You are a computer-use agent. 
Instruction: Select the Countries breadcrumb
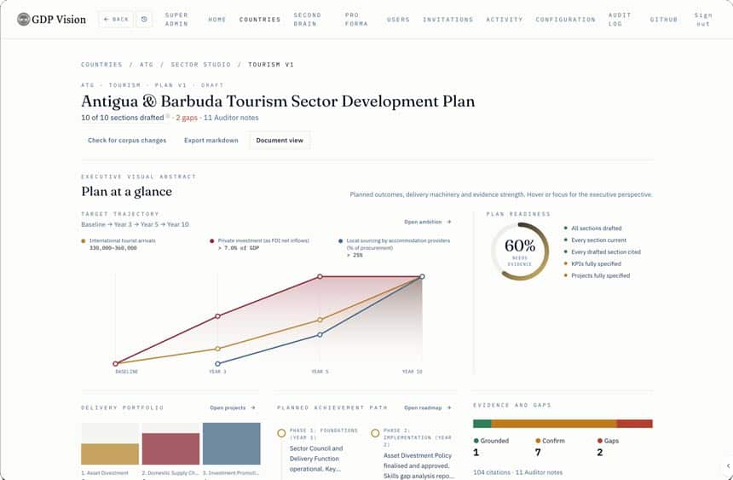101,65
